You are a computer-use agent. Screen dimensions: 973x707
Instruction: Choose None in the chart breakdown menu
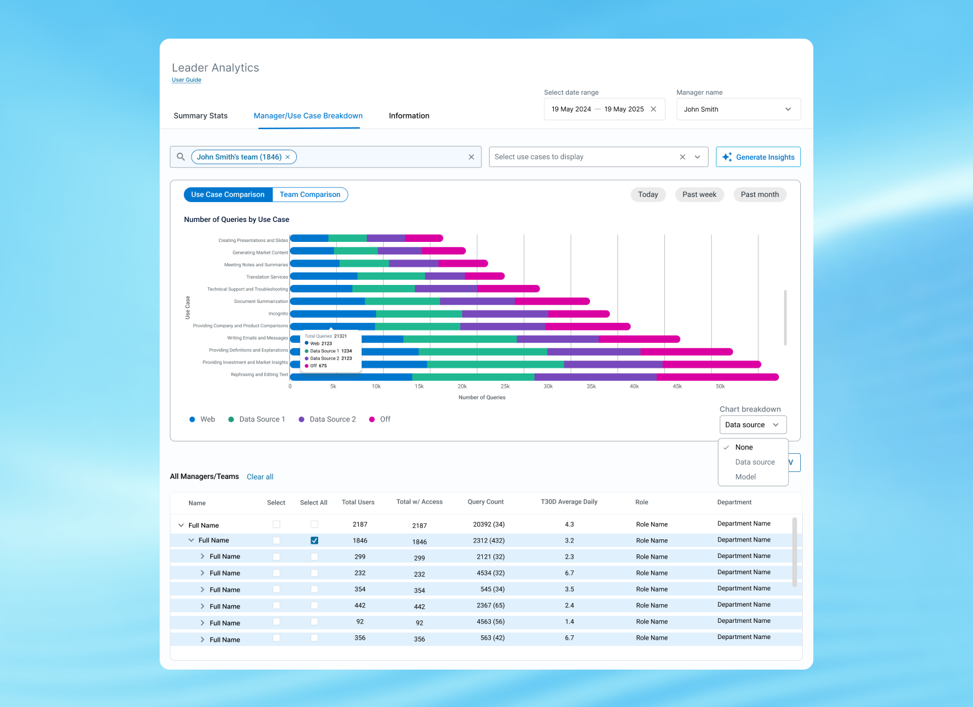(x=753, y=448)
